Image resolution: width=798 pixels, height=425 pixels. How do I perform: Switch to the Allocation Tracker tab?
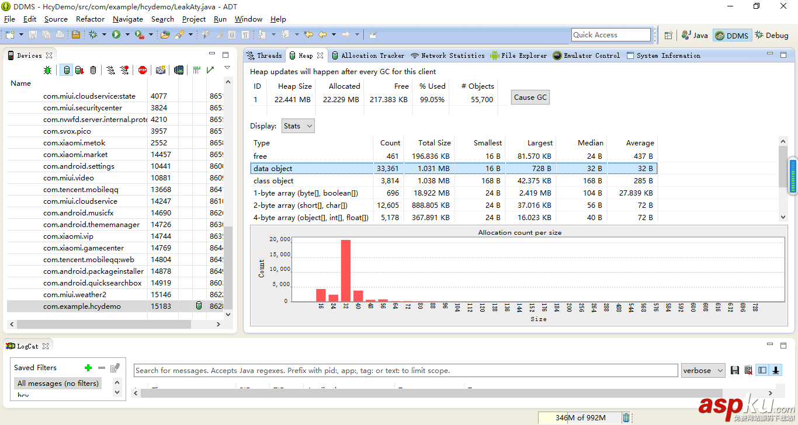[367, 55]
